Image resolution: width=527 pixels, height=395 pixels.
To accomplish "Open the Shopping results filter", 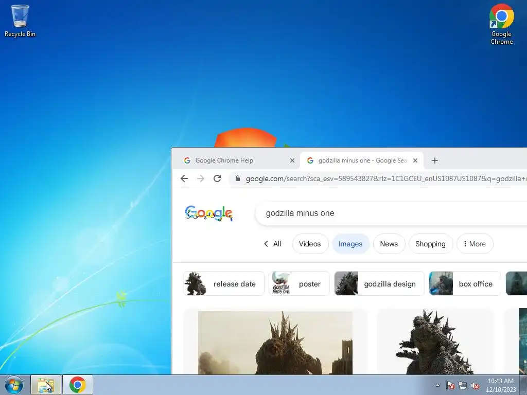I will [431, 244].
